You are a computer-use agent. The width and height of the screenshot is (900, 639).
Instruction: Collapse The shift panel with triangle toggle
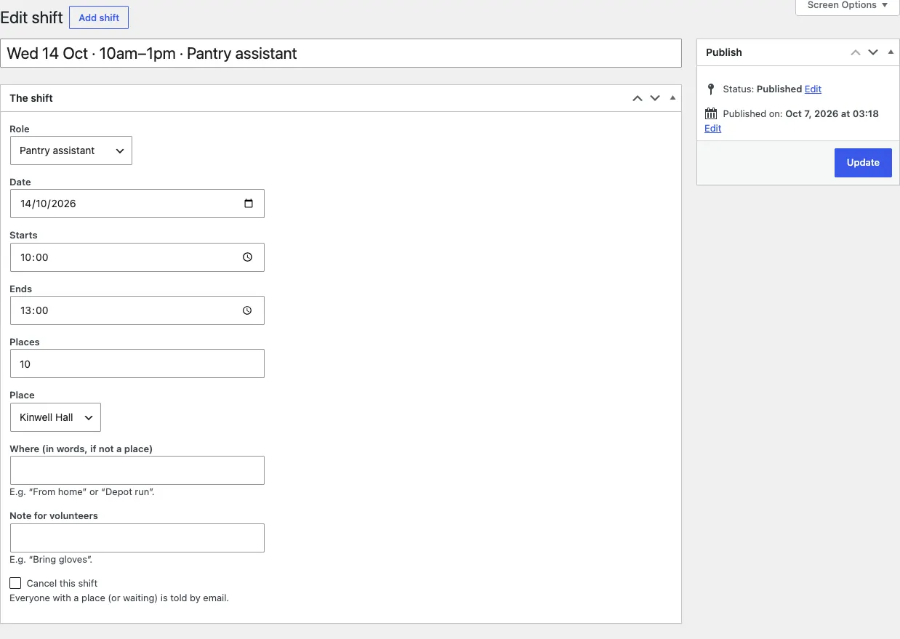(672, 98)
